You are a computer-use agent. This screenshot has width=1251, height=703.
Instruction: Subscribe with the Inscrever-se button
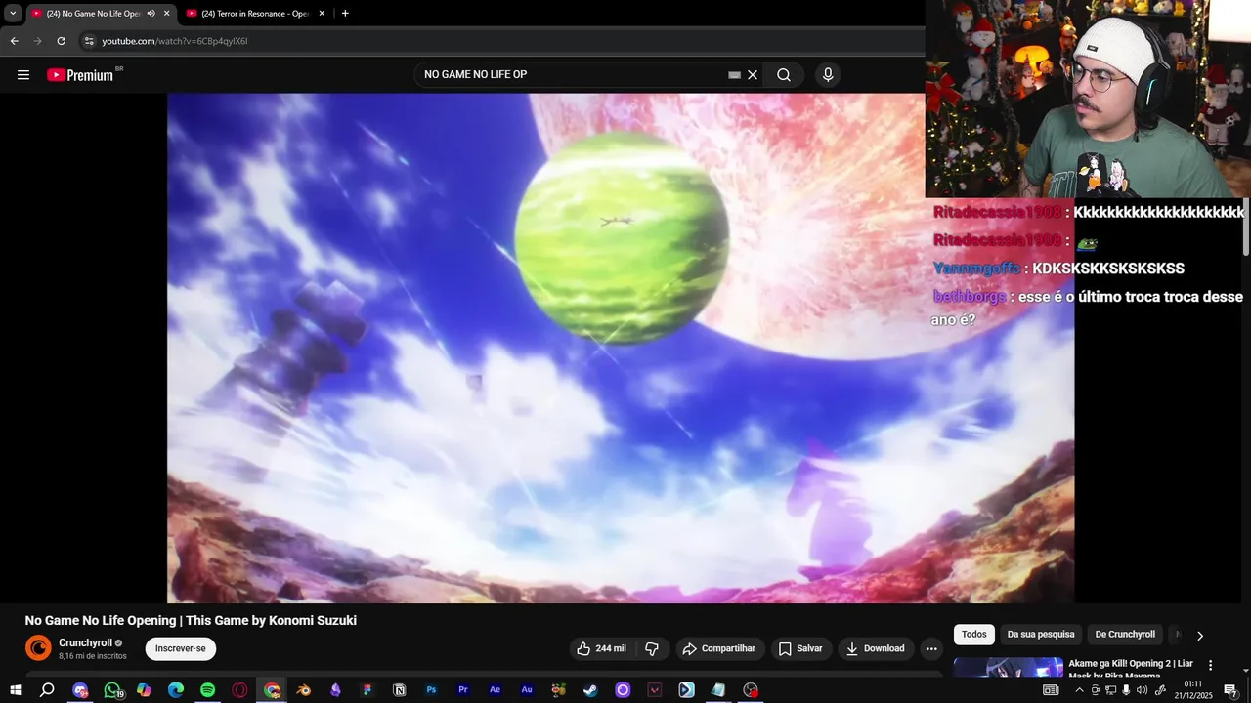(x=181, y=648)
